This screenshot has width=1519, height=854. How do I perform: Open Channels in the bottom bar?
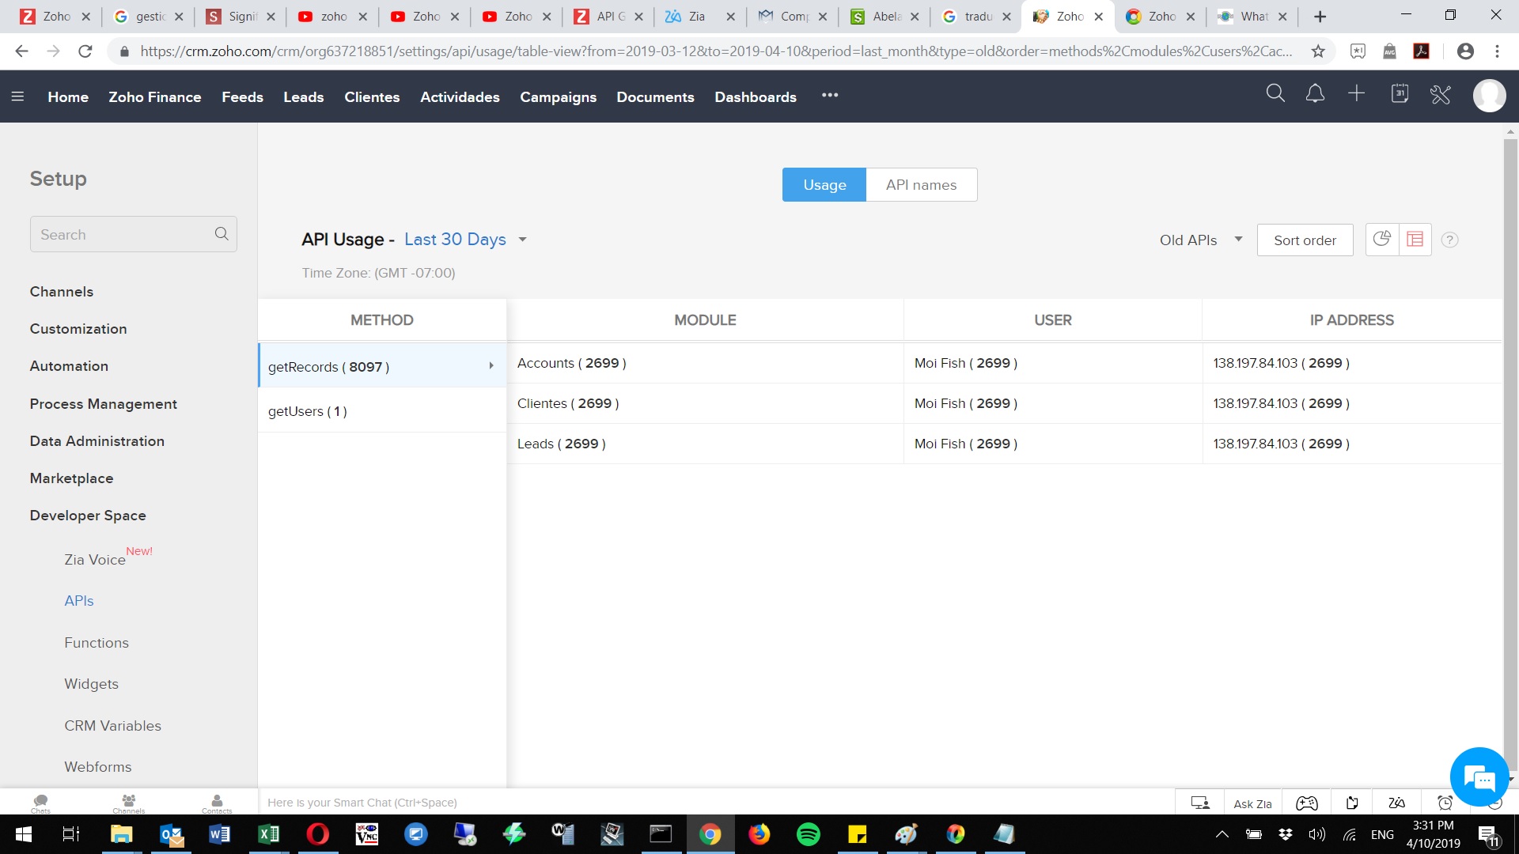(x=128, y=803)
